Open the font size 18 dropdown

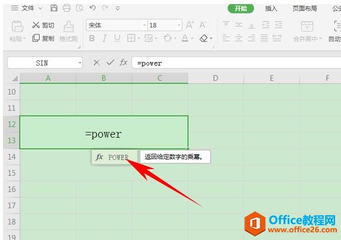[179, 25]
